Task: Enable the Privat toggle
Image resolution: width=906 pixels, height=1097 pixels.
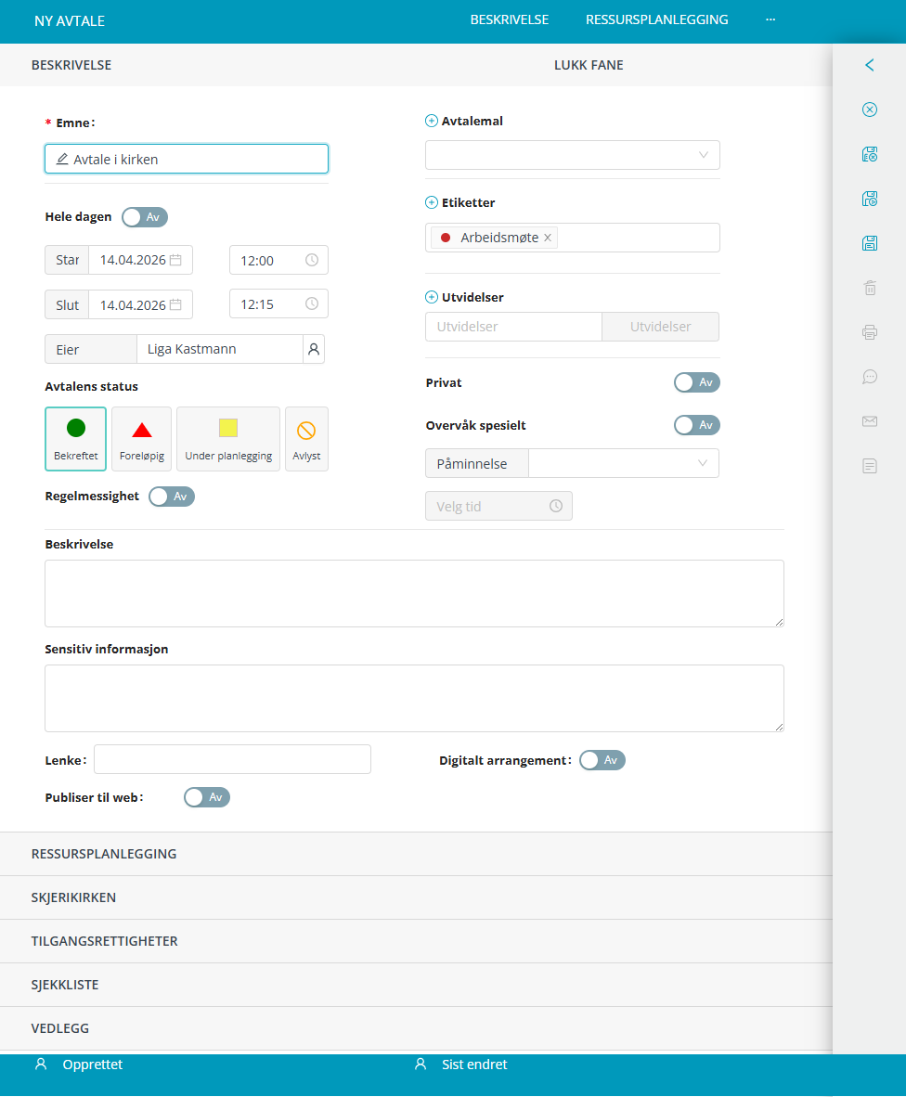Action: [x=696, y=382]
